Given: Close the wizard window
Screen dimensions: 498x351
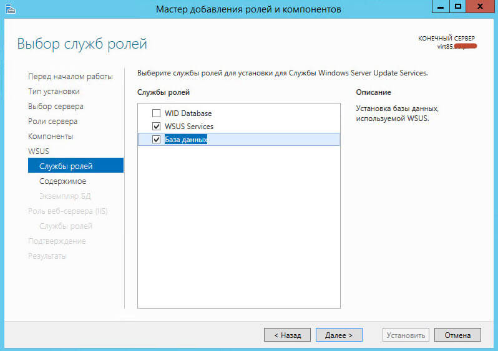Looking at the screenshot, I should pyautogui.click(x=481, y=6).
